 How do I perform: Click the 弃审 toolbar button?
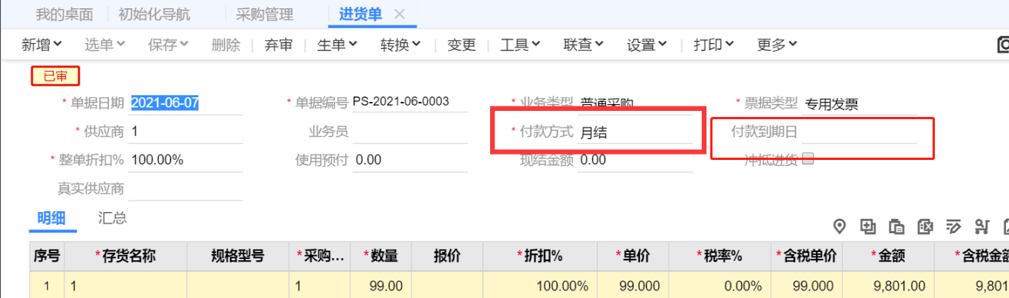[x=278, y=45]
